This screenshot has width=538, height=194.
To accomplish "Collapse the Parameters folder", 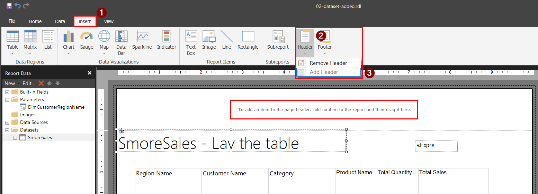I will pos(7,100).
